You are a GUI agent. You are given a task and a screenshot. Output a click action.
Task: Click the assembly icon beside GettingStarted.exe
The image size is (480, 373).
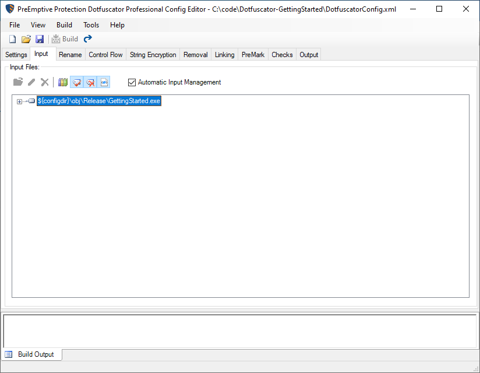32,101
